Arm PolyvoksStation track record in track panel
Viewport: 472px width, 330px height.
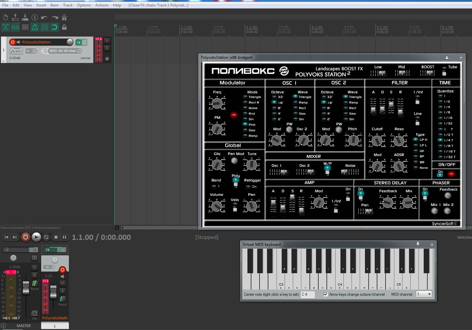pyautogui.click(x=12, y=42)
